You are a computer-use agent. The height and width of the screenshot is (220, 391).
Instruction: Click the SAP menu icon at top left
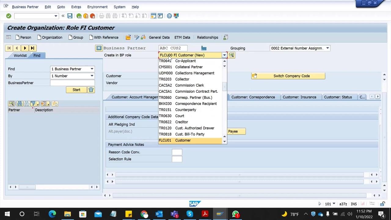point(6,6)
